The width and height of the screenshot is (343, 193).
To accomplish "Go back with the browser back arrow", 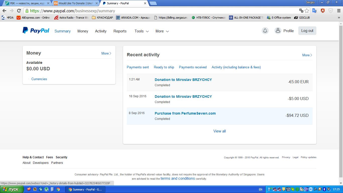I will [4, 11].
